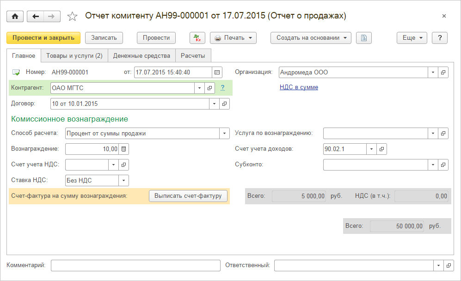Open Контрагент ОАО МГТС record icon

tap(209, 88)
